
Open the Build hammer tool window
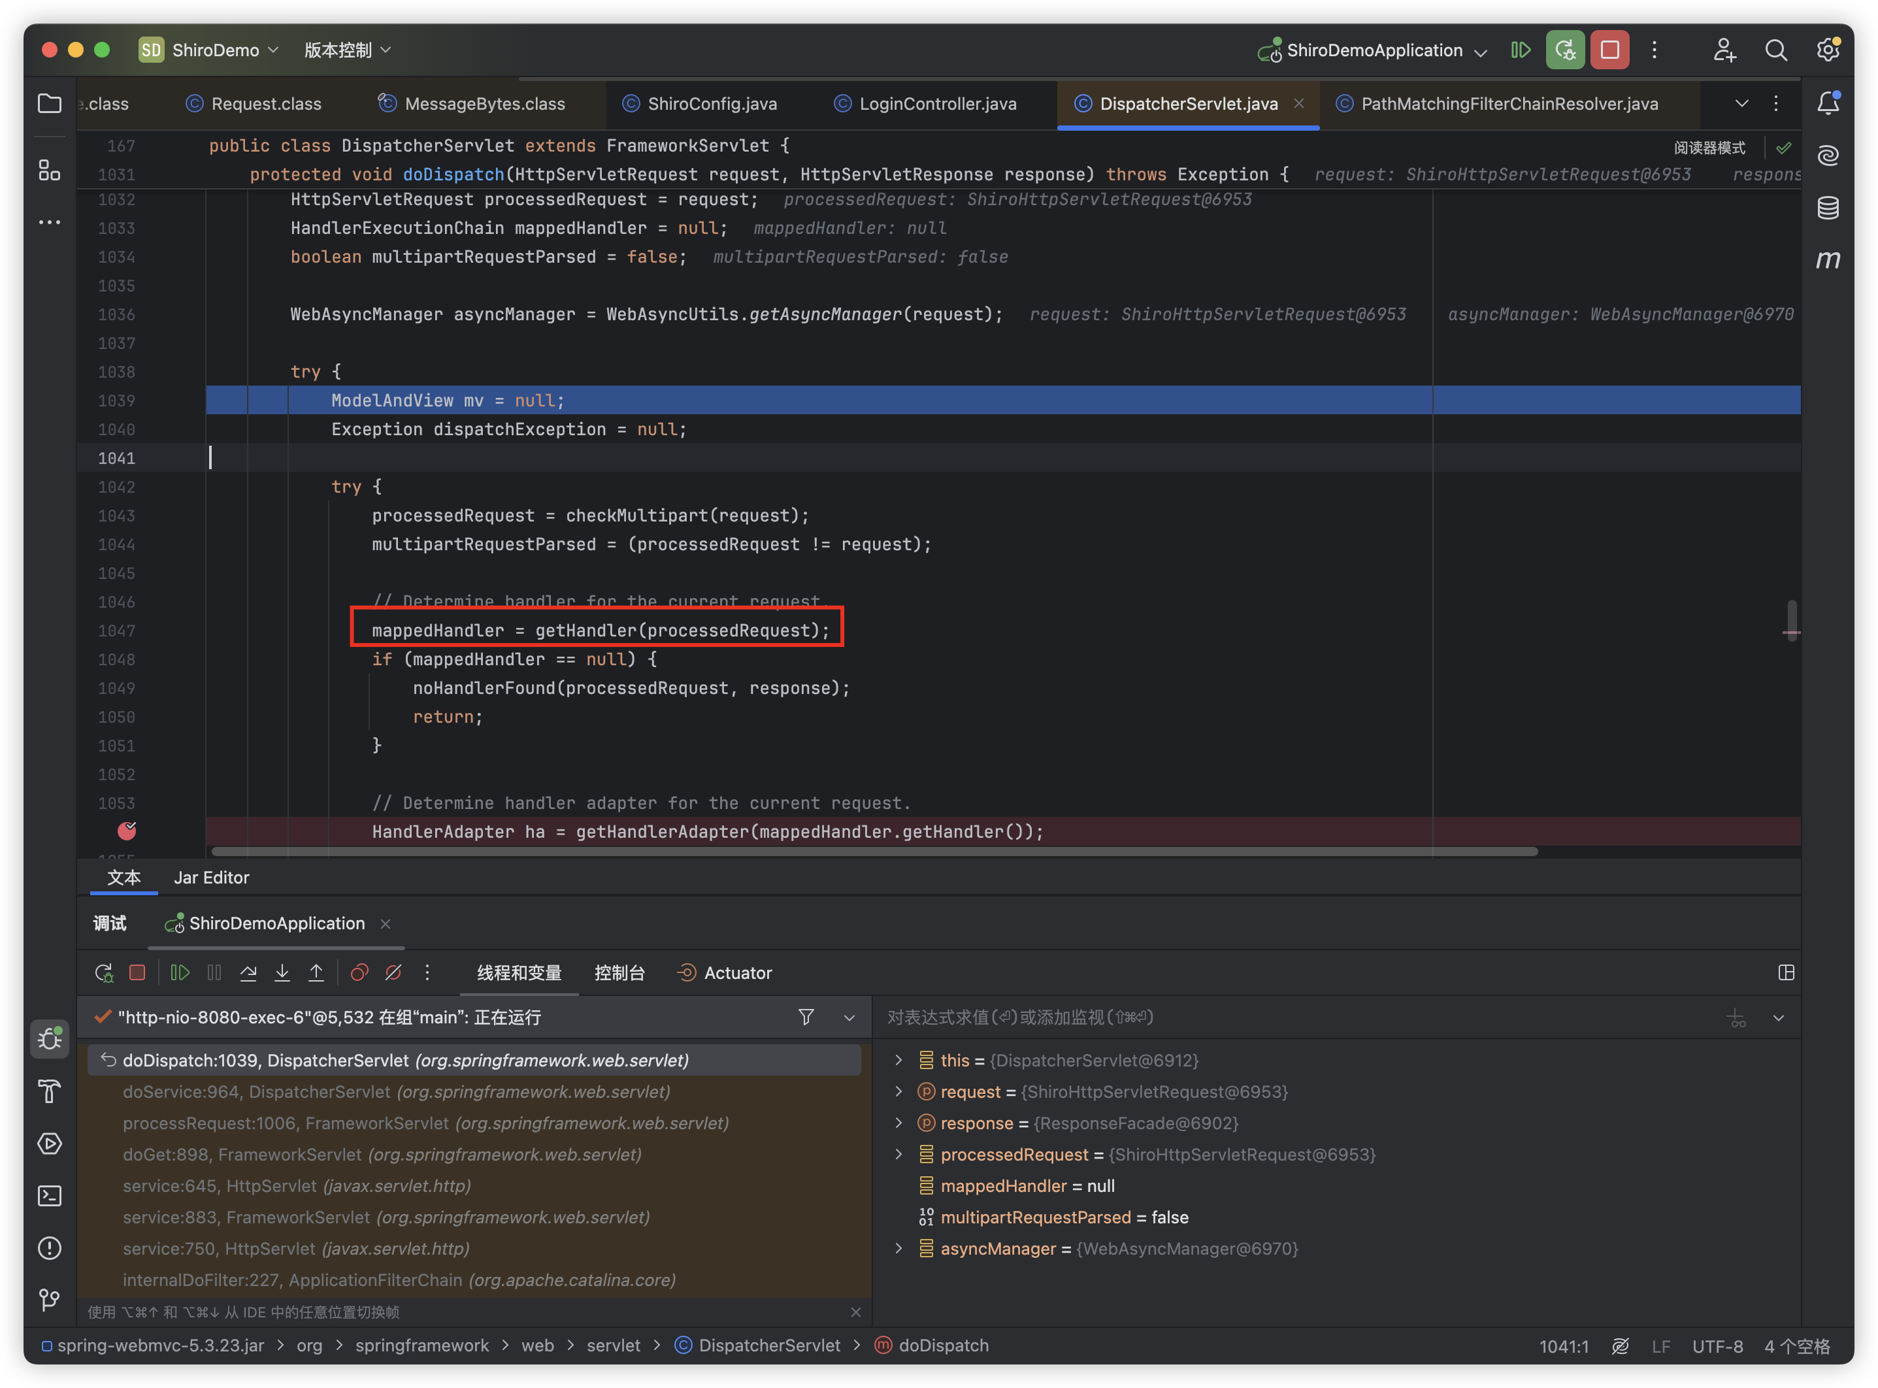(x=50, y=1091)
